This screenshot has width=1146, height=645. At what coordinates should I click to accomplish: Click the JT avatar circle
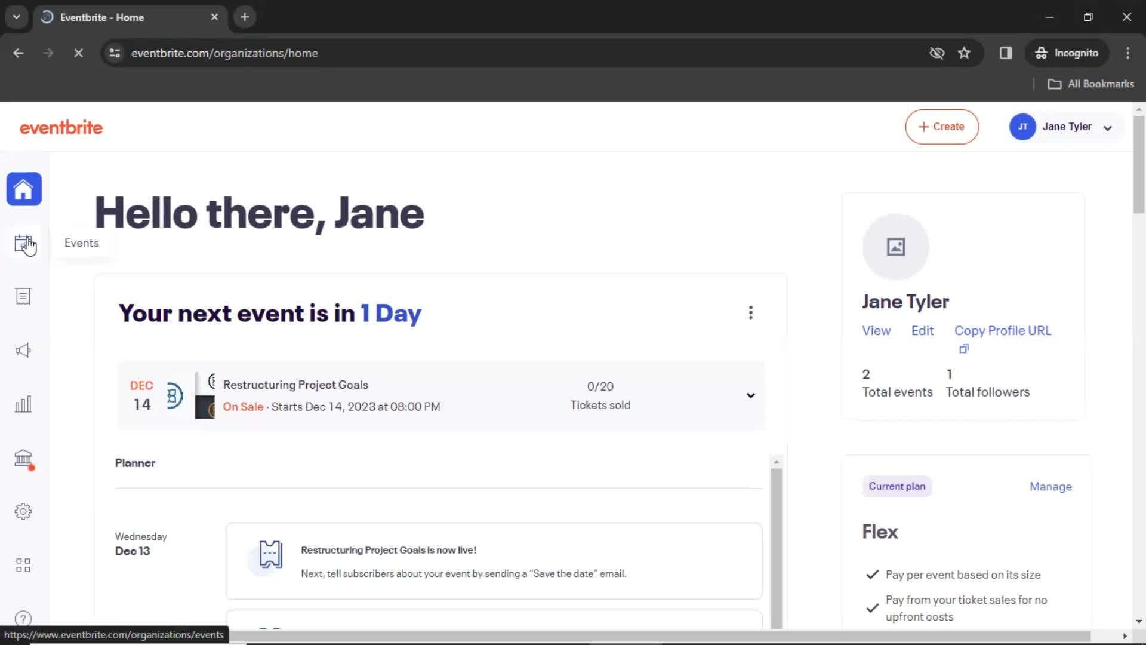point(1022,127)
